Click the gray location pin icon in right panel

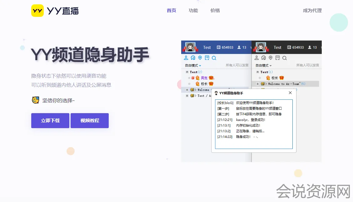(271, 58)
